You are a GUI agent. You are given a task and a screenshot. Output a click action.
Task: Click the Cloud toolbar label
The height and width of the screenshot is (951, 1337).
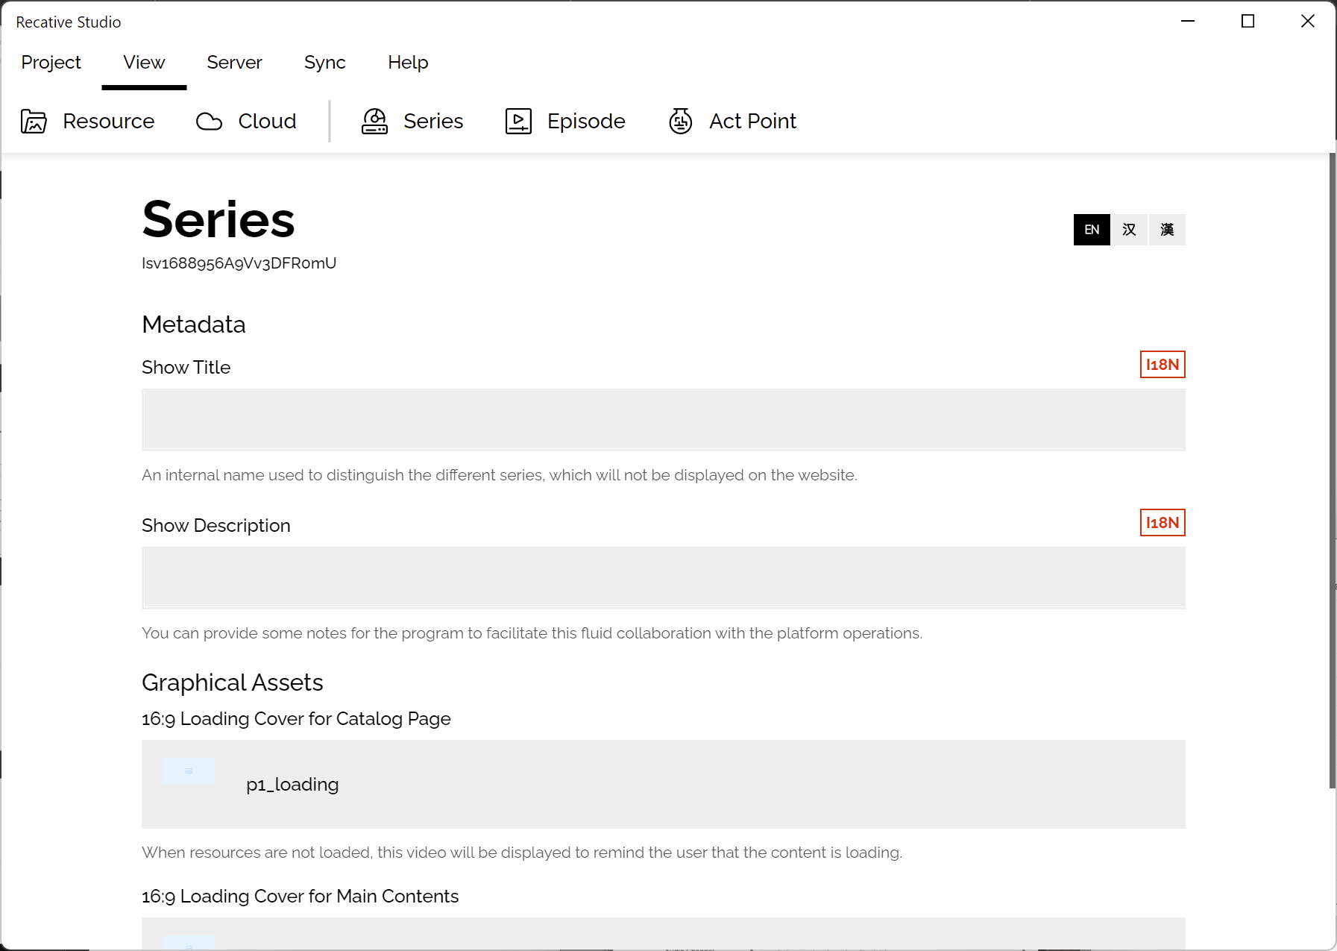pos(267,121)
